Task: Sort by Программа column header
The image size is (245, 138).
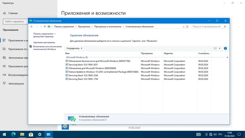Action: [x=151, y=53]
